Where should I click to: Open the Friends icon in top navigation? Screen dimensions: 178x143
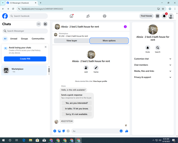[88, 16]
